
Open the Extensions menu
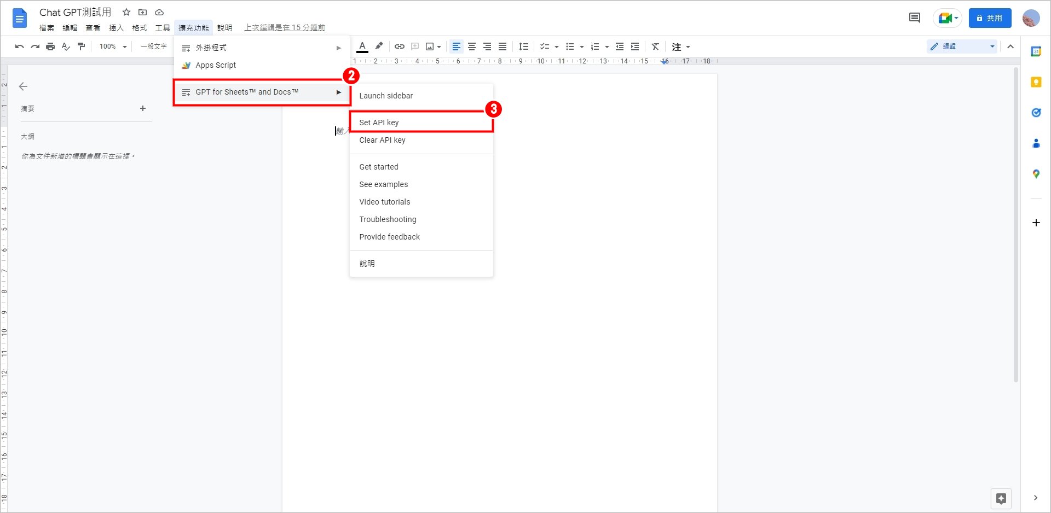[x=193, y=28]
